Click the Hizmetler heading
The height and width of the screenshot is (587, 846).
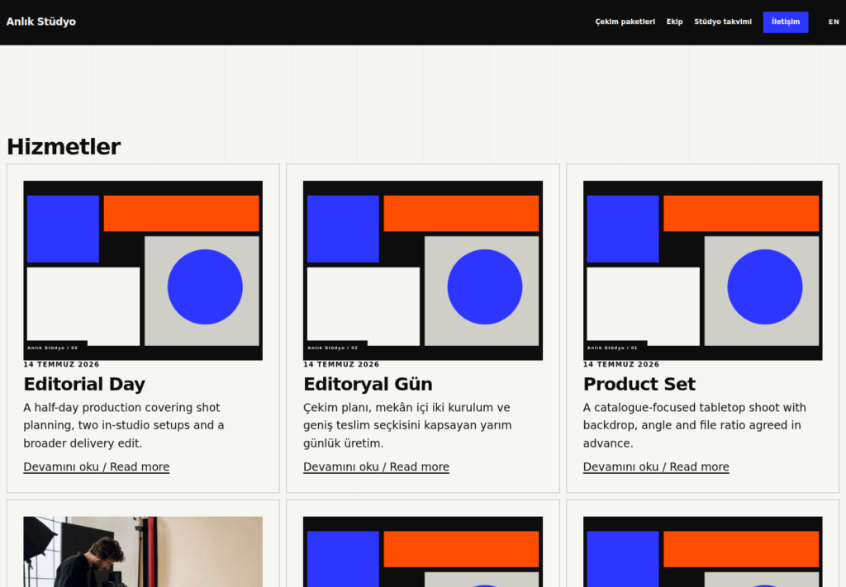coord(64,147)
